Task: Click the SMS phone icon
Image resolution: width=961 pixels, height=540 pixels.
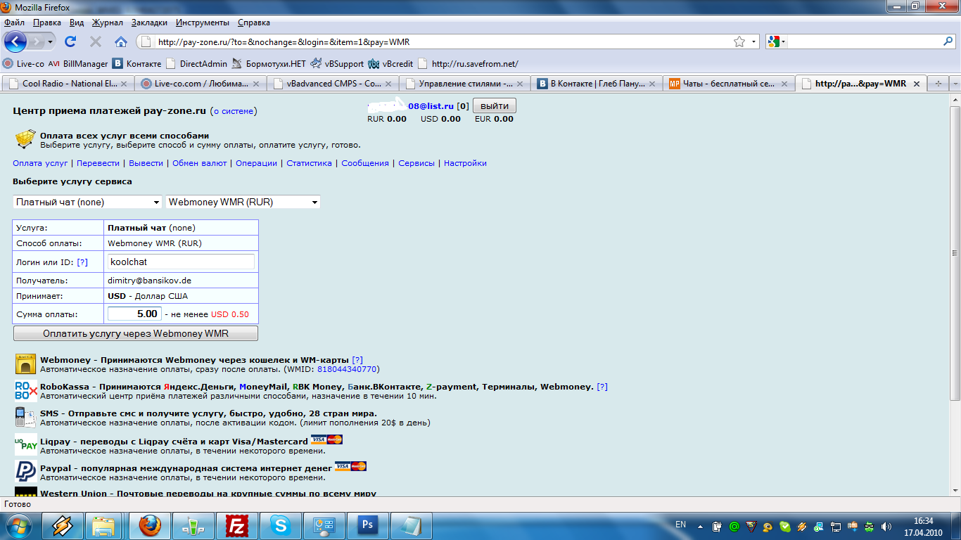Action: tap(26, 418)
